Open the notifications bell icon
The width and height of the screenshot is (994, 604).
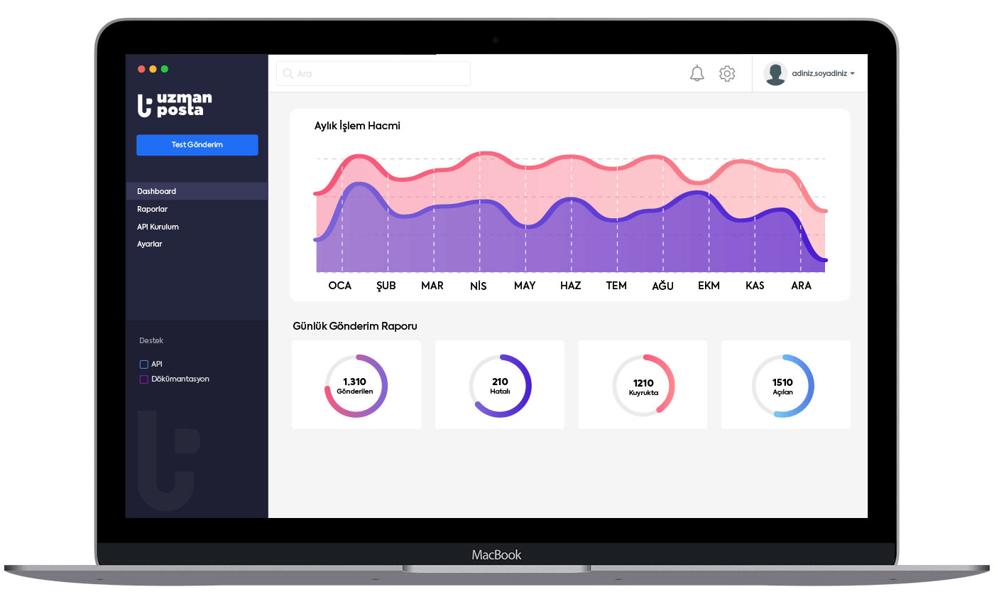[x=697, y=73]
